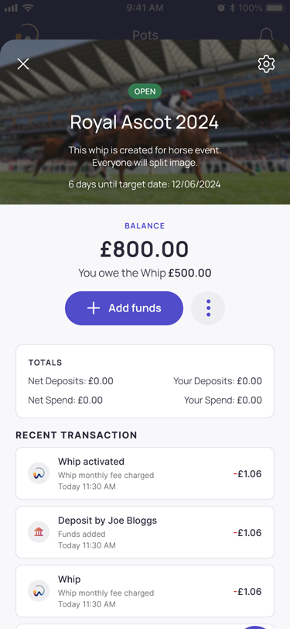Tap Whip logo icon on Whip activated row
The image size is (290, 629).
click(39, 473)
